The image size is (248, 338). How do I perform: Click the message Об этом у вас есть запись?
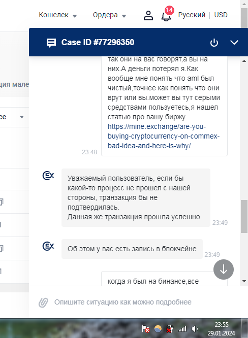(132, 249)
